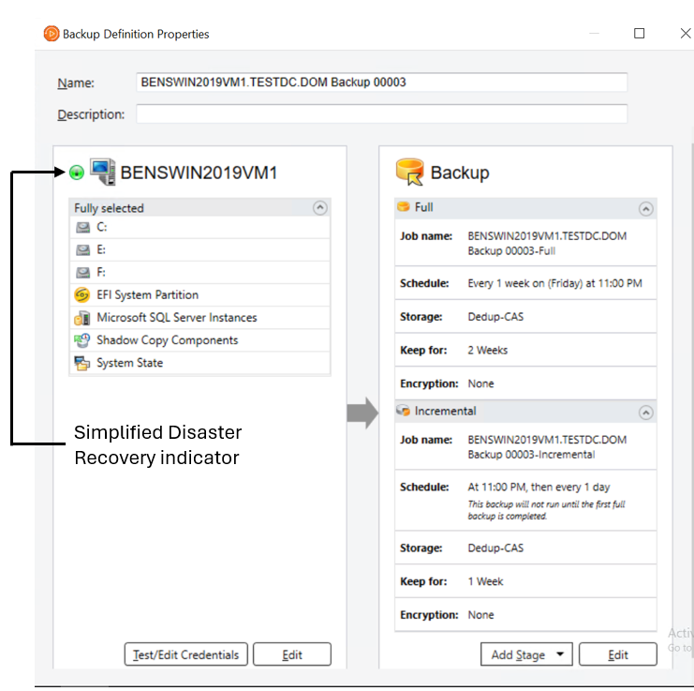This screenshot has width=694, height=691.
Task: Click 'At 11:00 PM, then every 1 day' schedule
Action: (539, 488)
